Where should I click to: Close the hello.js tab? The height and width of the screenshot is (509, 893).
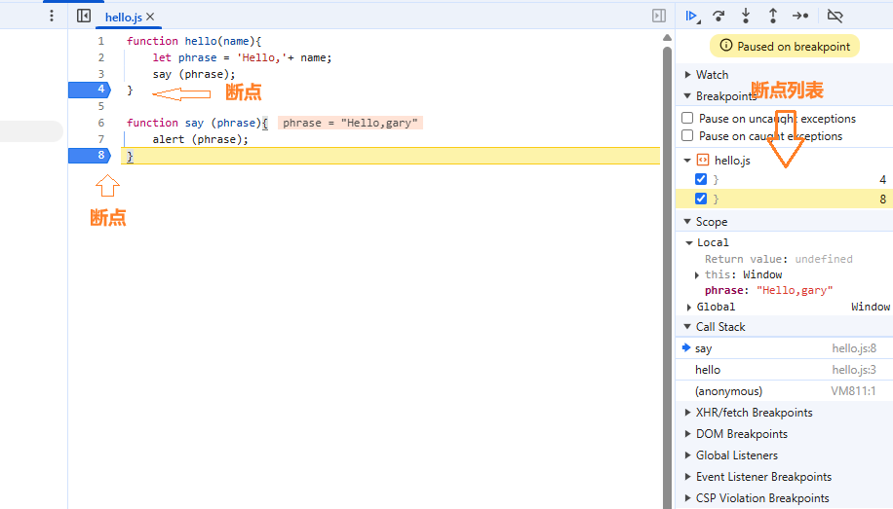tap(150, 18)
